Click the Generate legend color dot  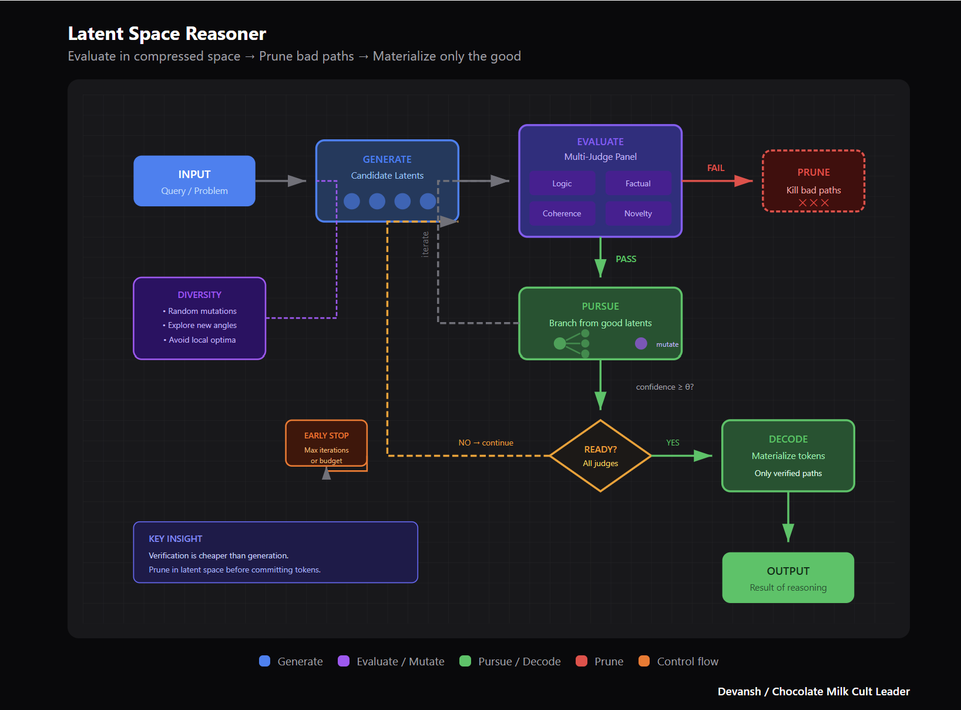click(264, 661)
